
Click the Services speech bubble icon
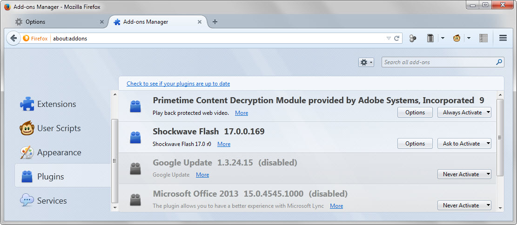(x=27, y=200)
